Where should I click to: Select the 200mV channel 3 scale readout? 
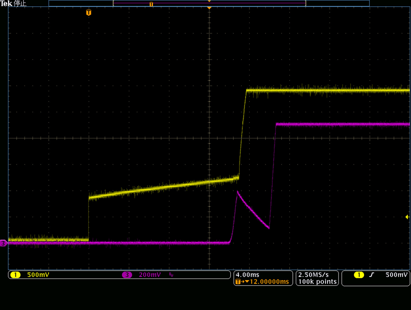coord(150,275)
